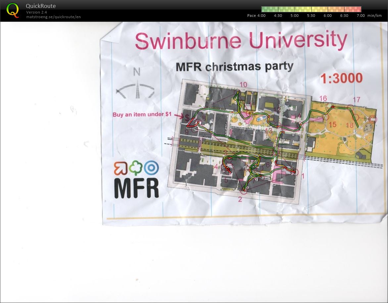Click the green end of pace color scale
The width and height of the screenshot is (388, 303).
[x=264, y=9]
